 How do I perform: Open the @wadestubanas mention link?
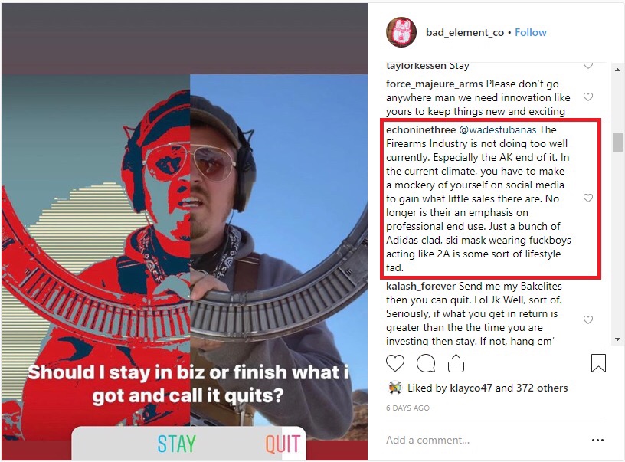point(497,130)
